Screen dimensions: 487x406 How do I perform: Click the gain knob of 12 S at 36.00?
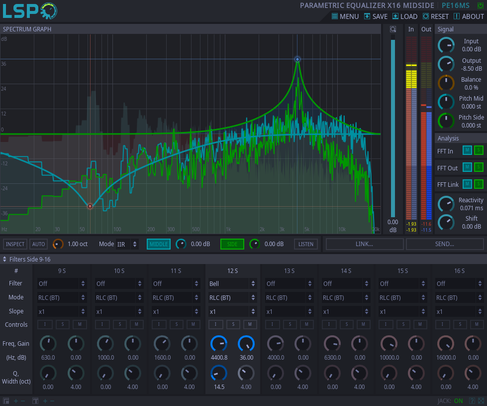(246, 344)
